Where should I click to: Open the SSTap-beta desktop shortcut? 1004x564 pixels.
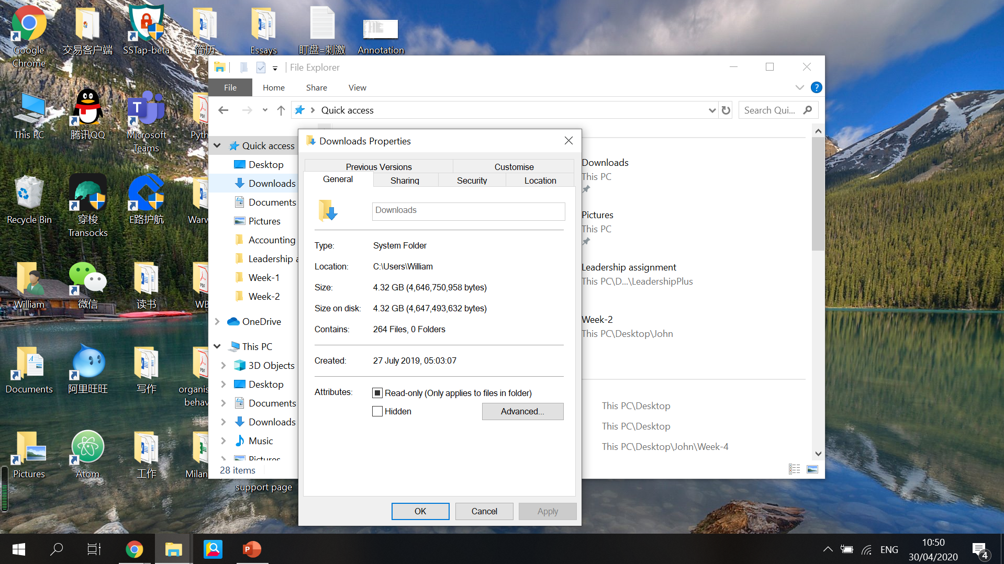click(x=146, y=29)
